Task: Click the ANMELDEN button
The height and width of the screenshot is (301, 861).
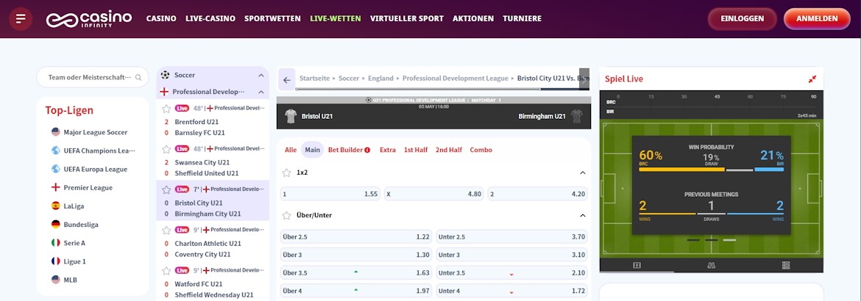Action: tap(817, 18)
